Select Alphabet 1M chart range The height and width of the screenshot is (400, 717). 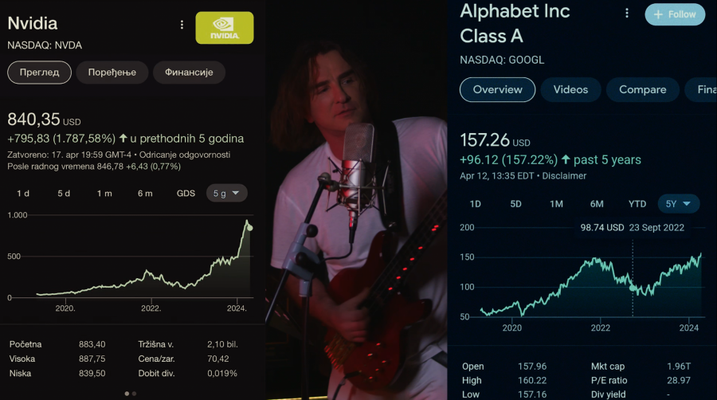(x=556, y=204)
